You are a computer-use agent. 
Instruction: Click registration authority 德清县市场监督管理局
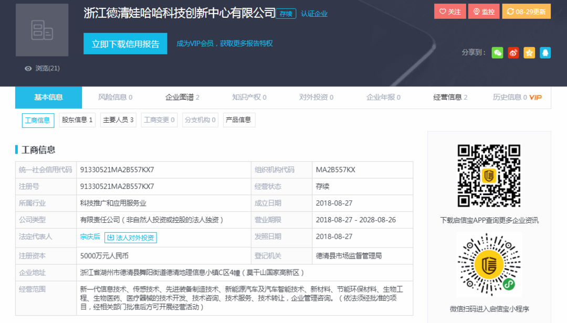[x=349, y=256]
